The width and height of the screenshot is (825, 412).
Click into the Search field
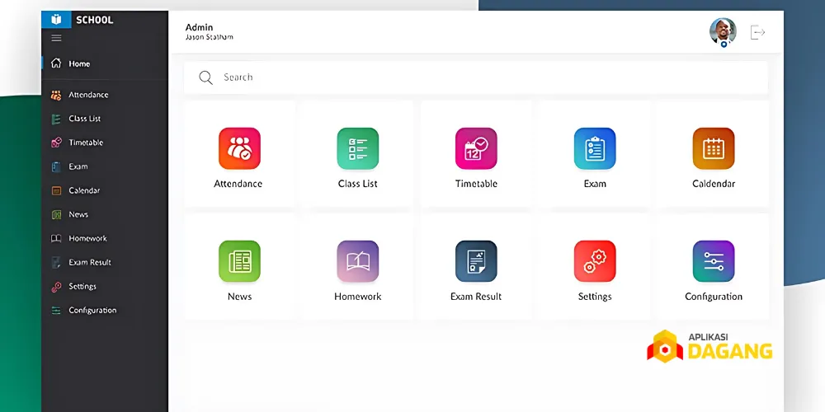coord(478,77)
